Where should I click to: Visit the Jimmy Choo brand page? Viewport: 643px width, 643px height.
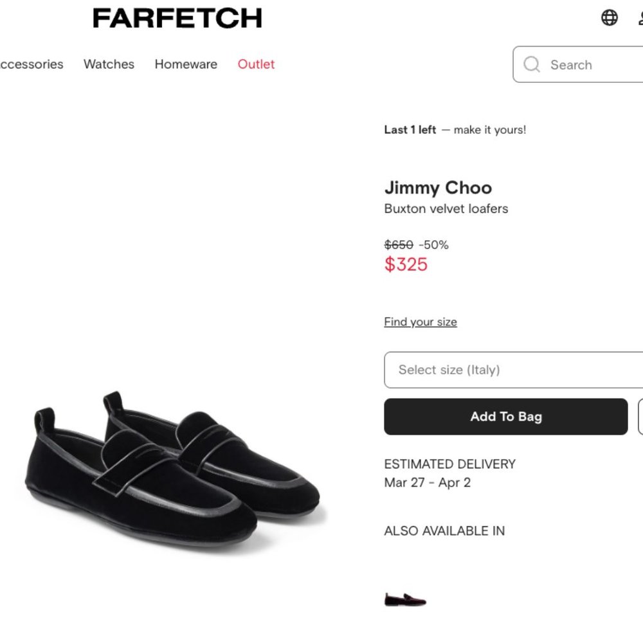click(x=438, y=188)
